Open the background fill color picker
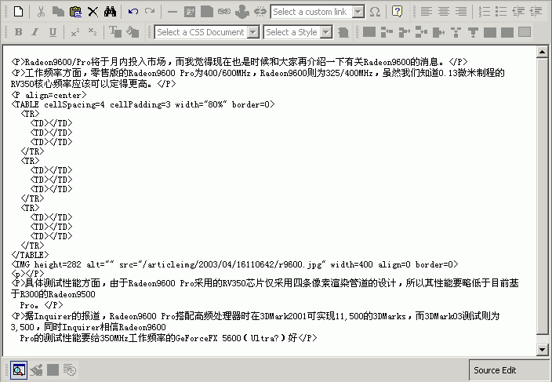 pyautogui.click(x=133, y=32)
